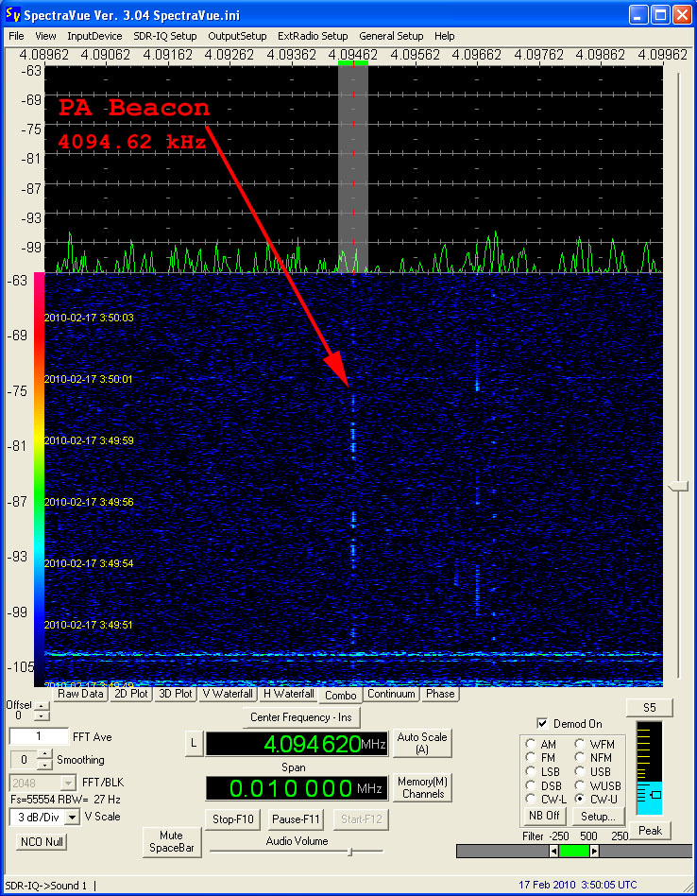The width and height of the screenshot is (697, 896).
Task: Open the ExtRadio Setup menu
Action: (313, 36)
